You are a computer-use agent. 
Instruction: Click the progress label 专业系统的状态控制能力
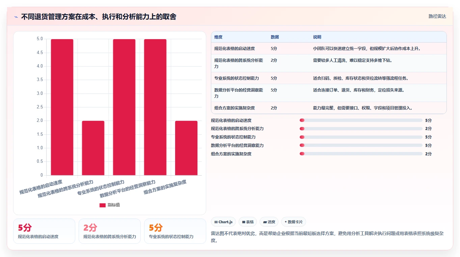(x=233, y=137)
